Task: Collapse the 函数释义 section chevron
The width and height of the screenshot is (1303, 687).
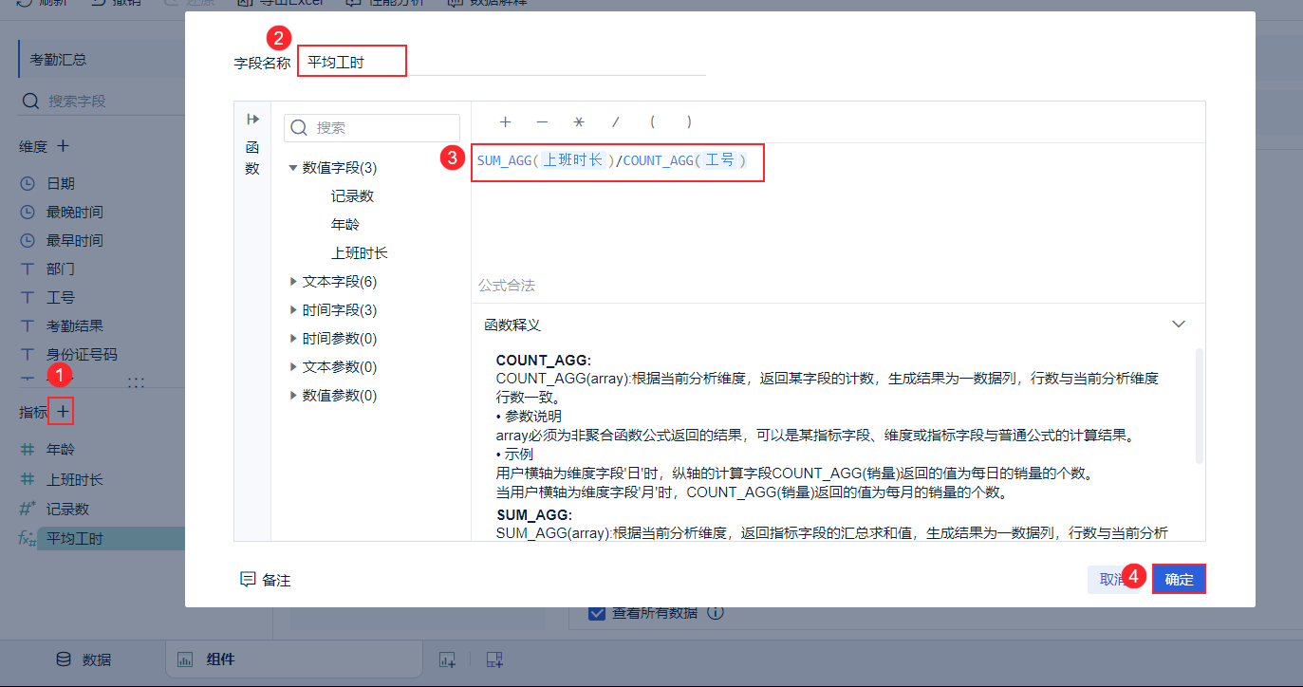Action: 1179,325
